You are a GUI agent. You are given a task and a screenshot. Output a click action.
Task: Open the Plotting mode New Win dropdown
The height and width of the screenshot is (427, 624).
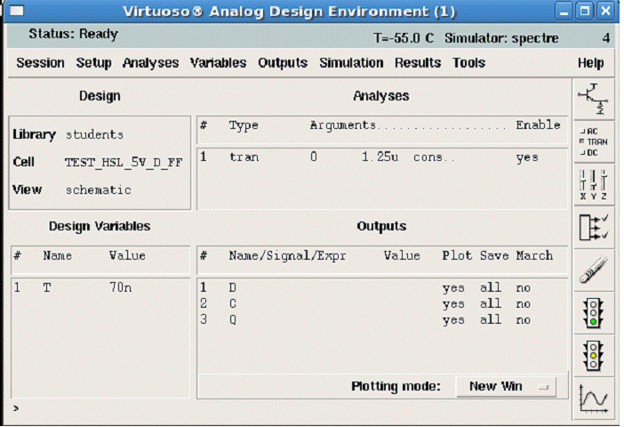pos(506,386)
